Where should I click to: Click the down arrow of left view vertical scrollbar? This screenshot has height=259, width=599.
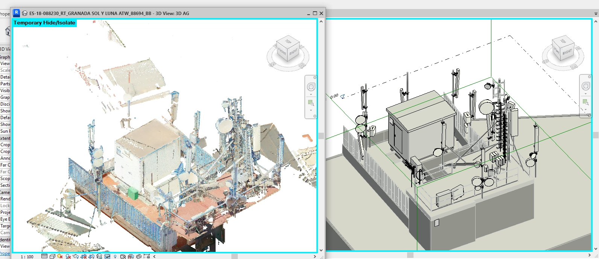[321, 250]
